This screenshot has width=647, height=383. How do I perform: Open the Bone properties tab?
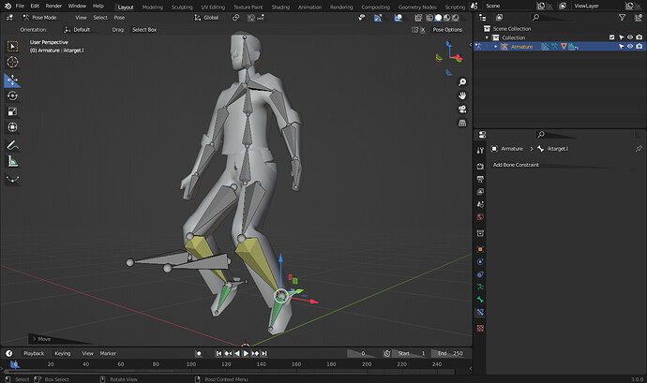click(480, 300)
